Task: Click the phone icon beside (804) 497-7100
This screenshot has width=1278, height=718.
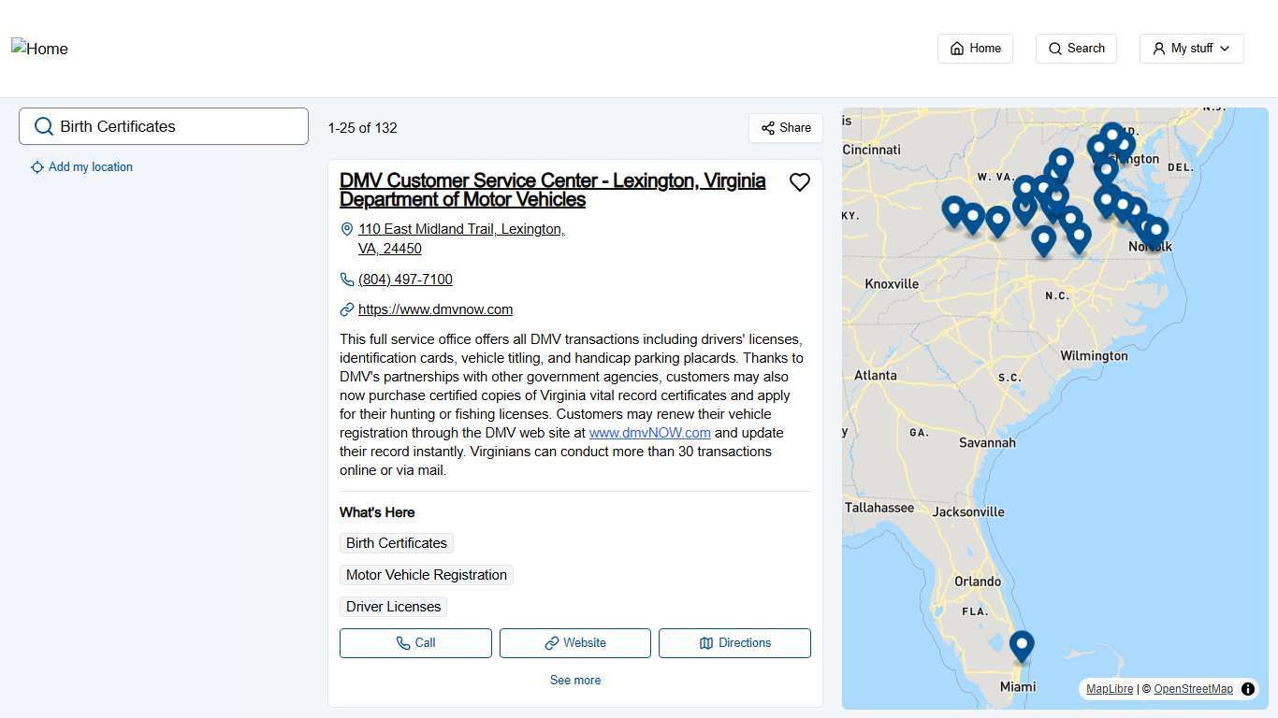Action: pos(347,280)
